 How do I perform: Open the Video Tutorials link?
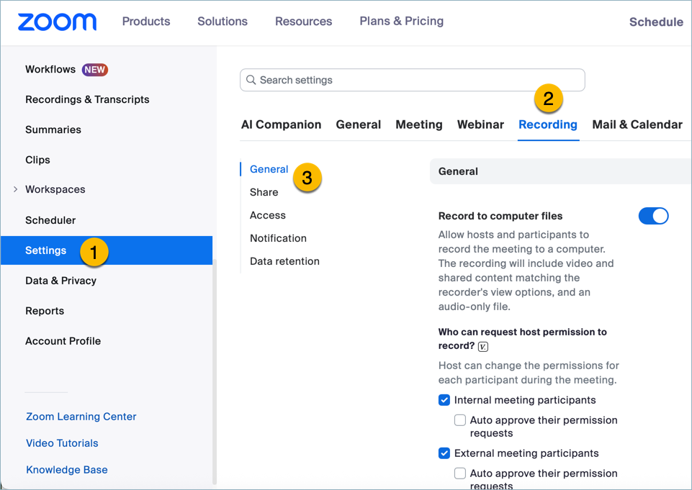coord(62,443)
